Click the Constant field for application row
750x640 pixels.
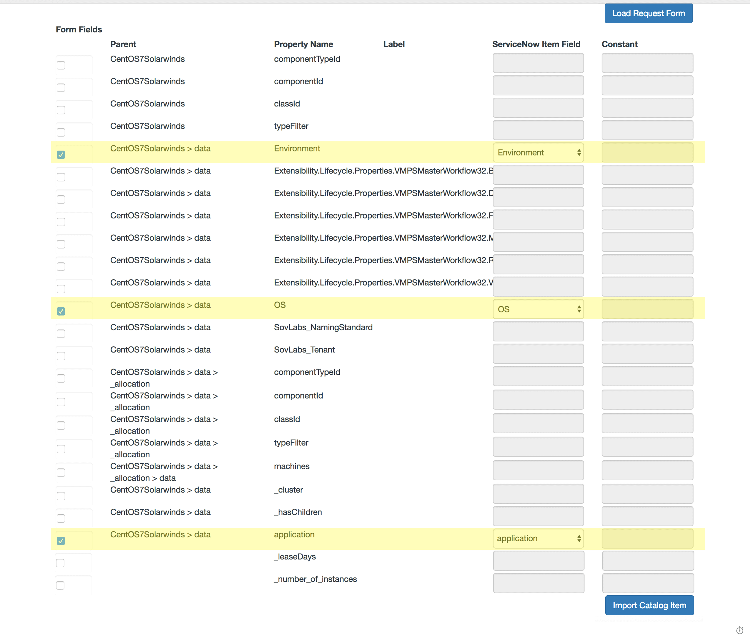tap(647, 538)
